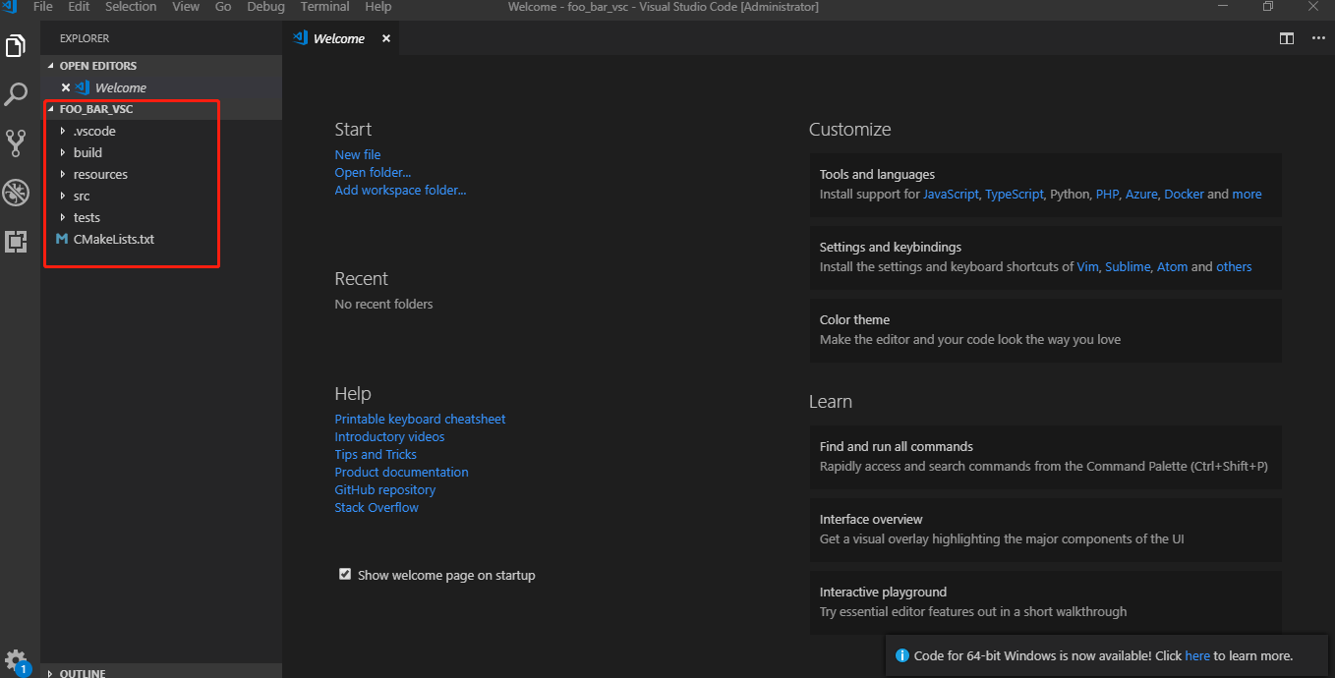Open the Debug menu

click(x=265, y=7)
